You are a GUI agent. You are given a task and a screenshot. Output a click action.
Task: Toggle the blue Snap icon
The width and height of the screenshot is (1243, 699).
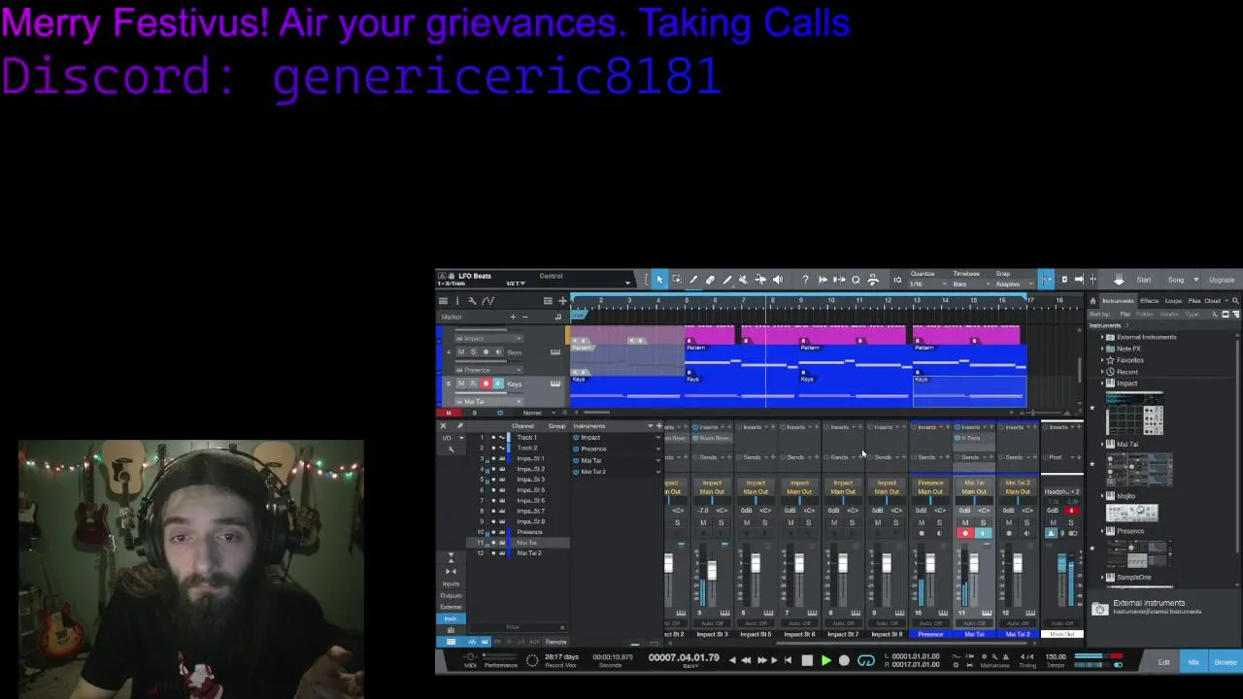[1046, 280]
